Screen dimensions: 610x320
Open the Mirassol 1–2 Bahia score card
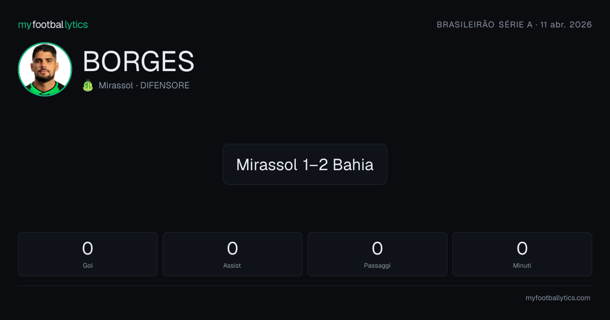point(305,164)
